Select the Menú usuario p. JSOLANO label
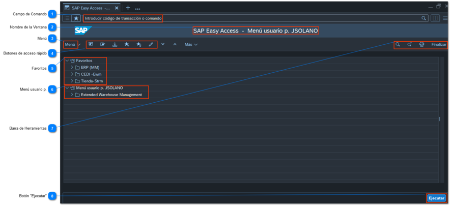Viewport: 451px width, 206px height. pyautogui.click(x=100, y=88)
